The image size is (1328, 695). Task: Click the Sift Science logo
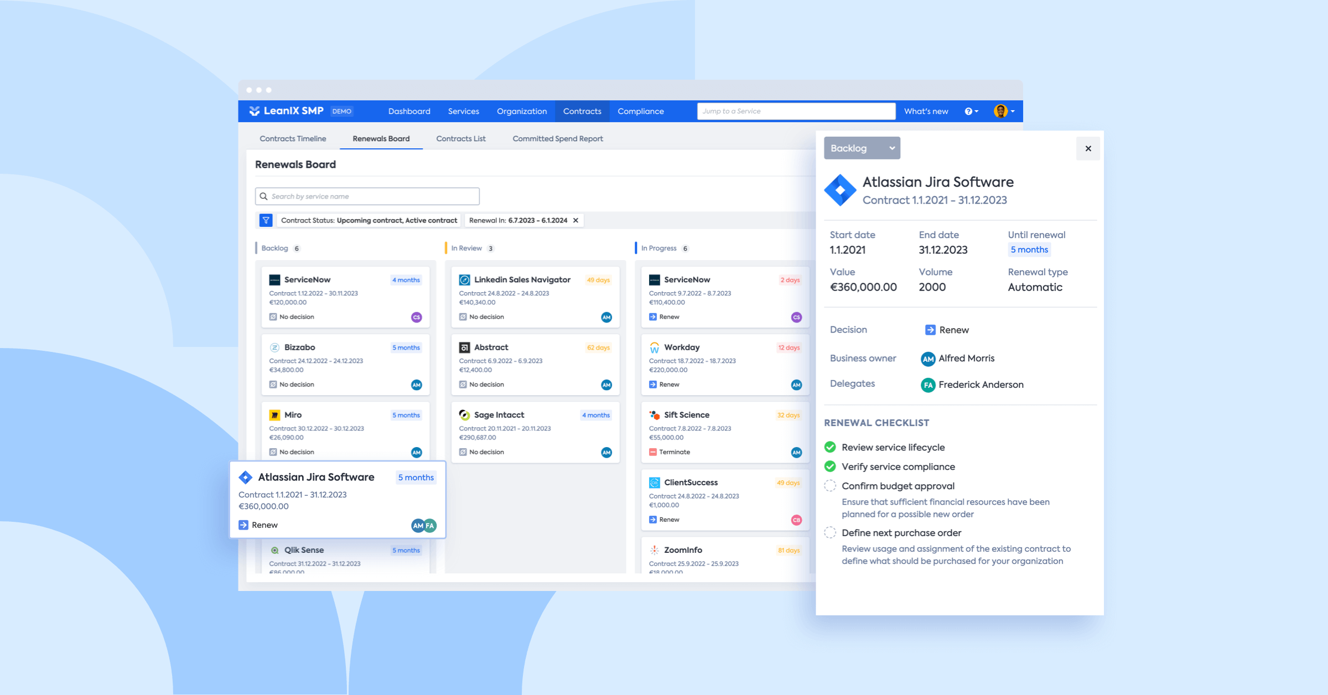[x=655, y=415]
